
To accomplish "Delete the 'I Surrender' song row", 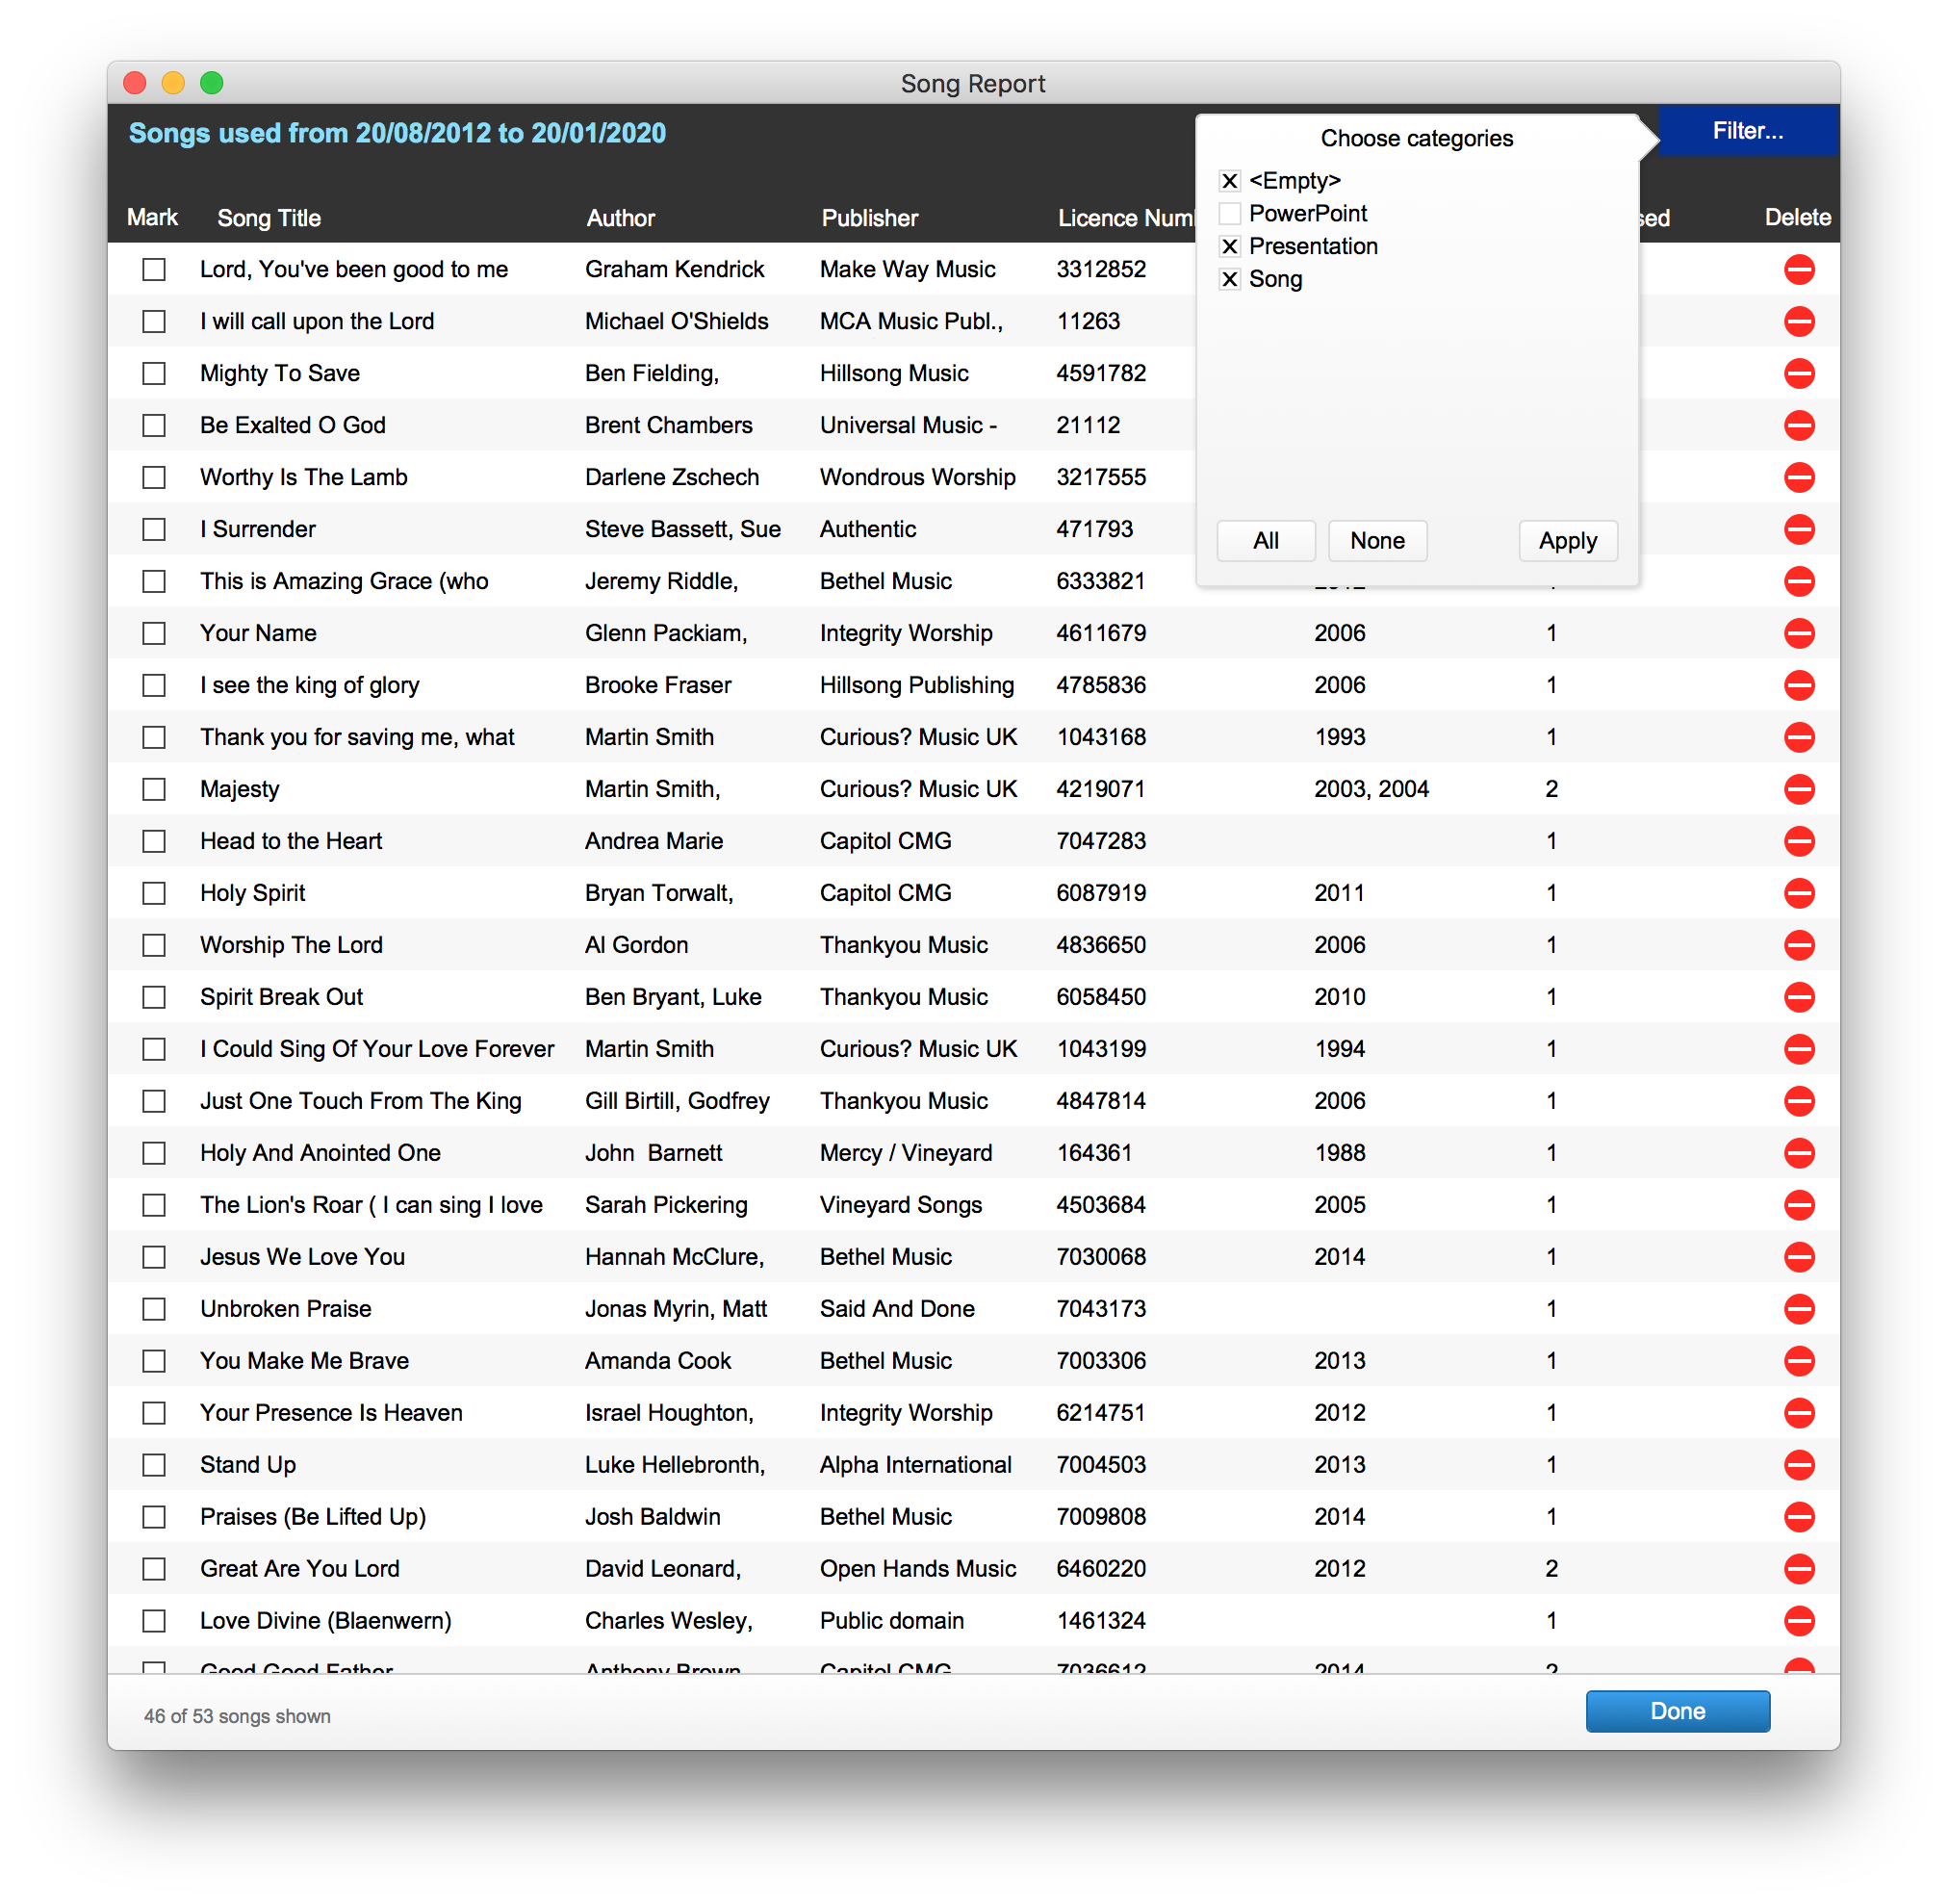I will (x=1799, y=529).
